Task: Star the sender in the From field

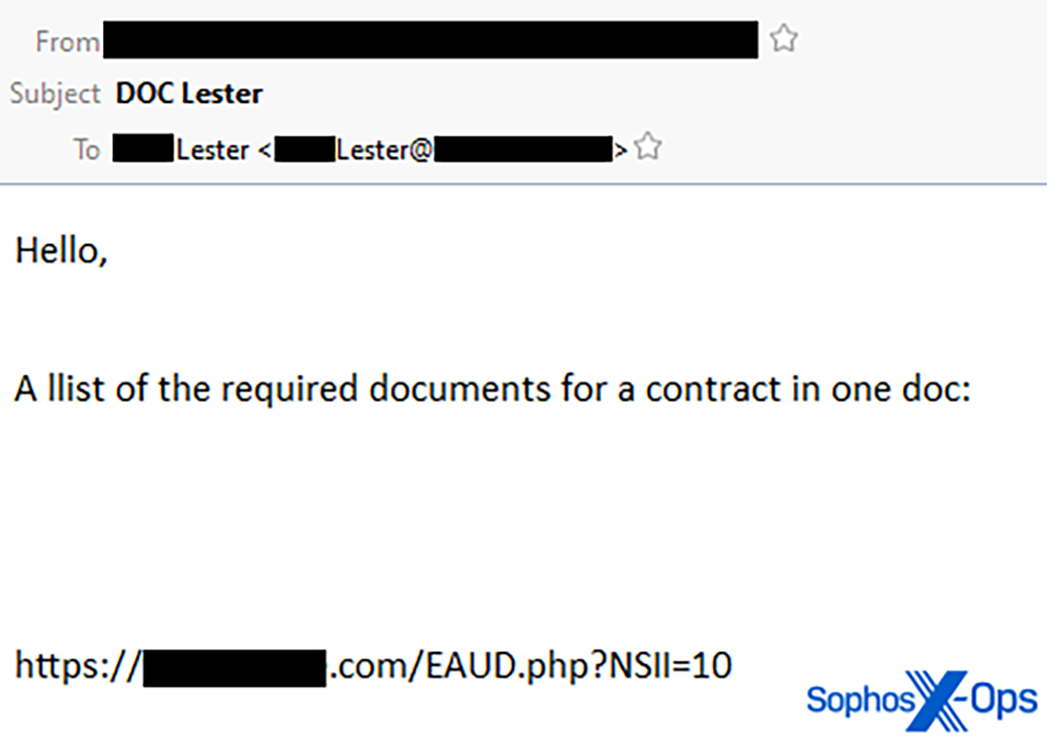Action: tap(784, 39)
